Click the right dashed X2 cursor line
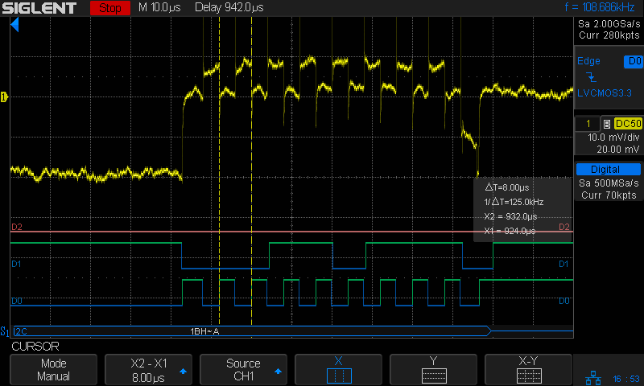The height and width of the screenshot is (386, 644). click(252, 161)
